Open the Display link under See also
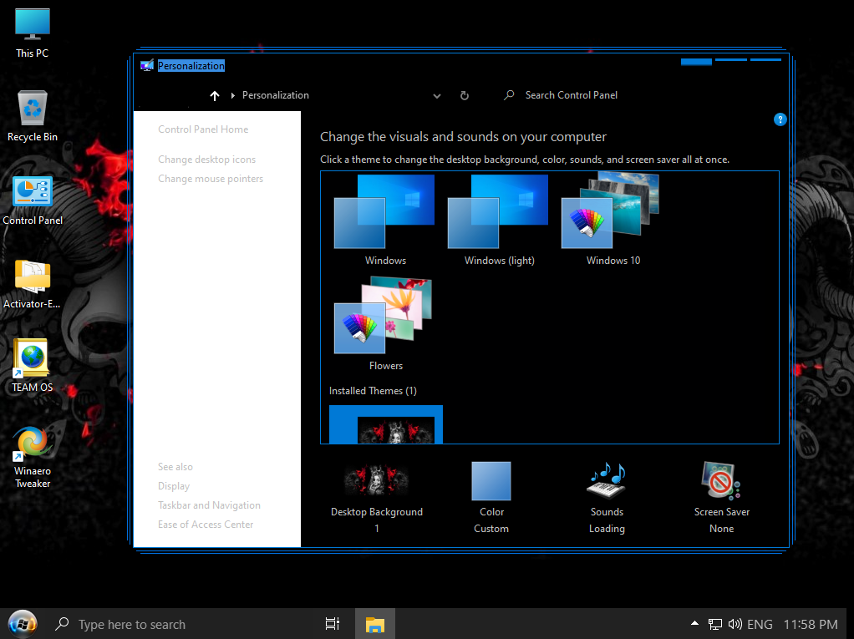854x639 pixels. click(x=174, y=486)
